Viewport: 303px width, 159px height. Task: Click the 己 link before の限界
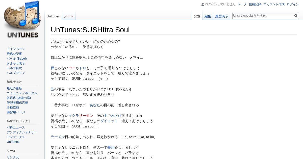coord(53,89)
